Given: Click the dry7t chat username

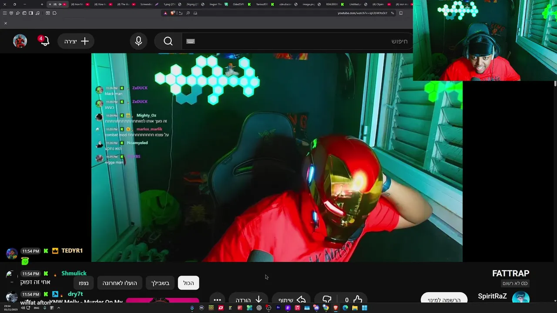Looking at the screenshot, I should pyautogui.click(x=75, y=294).
